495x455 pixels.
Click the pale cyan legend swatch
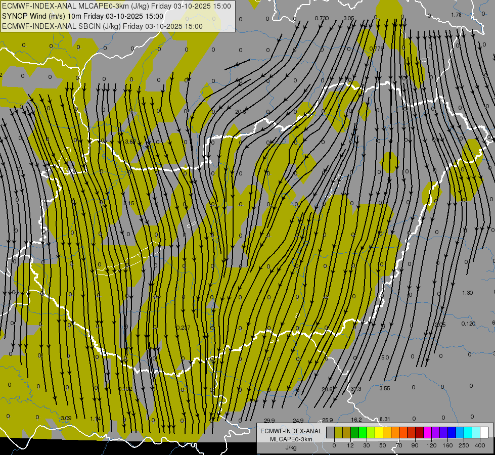(476, 432)
